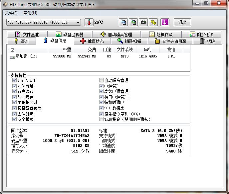Screen dimensions: 229x194
Task: Enable the TRIM指令 checkbox
Action: click(x=101, y=119)
